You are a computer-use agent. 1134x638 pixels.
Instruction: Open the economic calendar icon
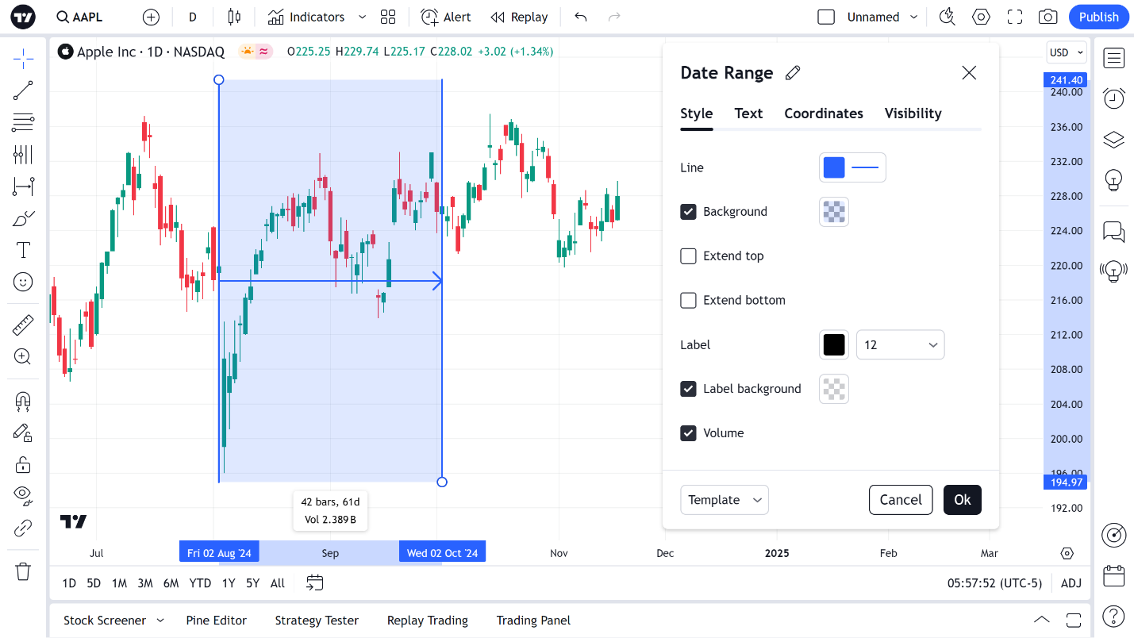point(1114,575)
